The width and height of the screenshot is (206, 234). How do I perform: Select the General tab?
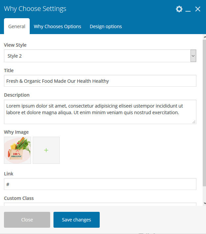click(x=17, y=26)
